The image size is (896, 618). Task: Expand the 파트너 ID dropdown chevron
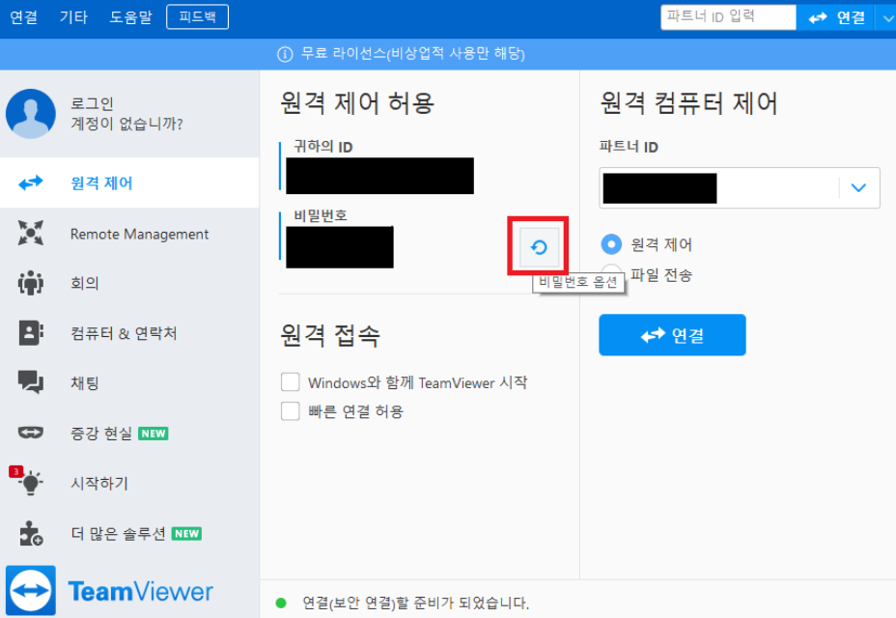point(858,187)
